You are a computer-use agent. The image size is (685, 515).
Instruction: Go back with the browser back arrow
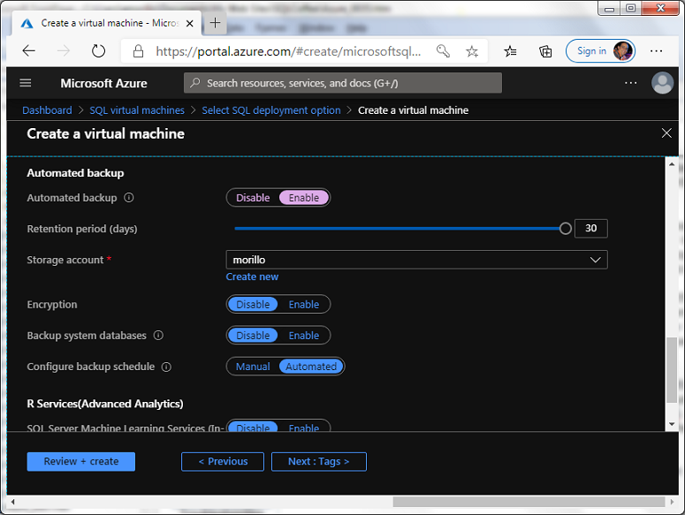coord(29,51)
